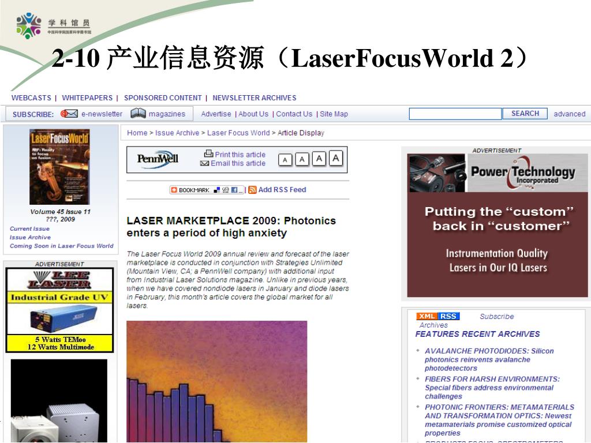Click the Laser Focus World magazine cover thumbnail
The image size is (591, 443).
tap(59, 167)
